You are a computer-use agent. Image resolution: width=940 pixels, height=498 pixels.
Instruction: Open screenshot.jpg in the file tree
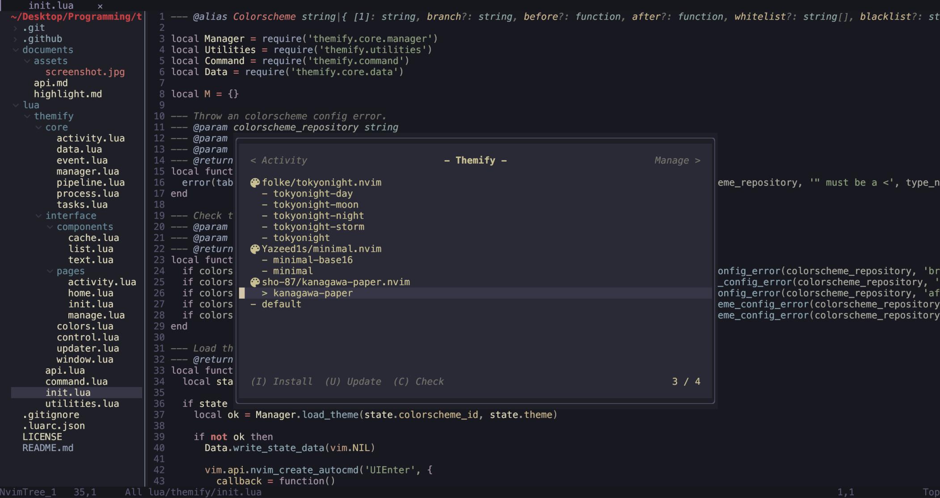(x=85, y=72)
